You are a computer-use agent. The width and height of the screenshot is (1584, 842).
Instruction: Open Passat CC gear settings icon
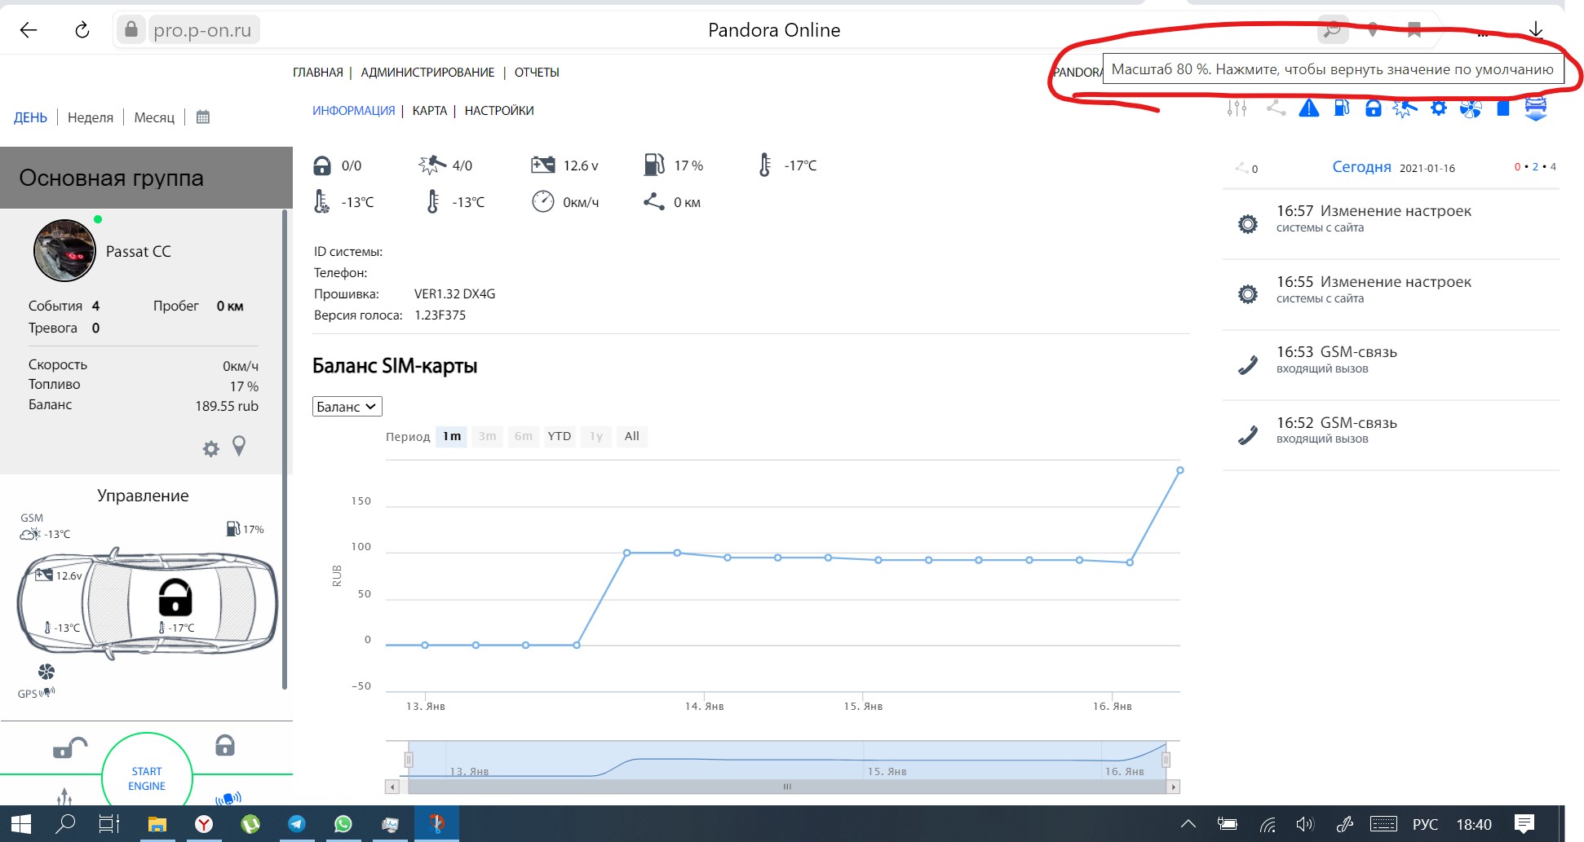(210, 449)
